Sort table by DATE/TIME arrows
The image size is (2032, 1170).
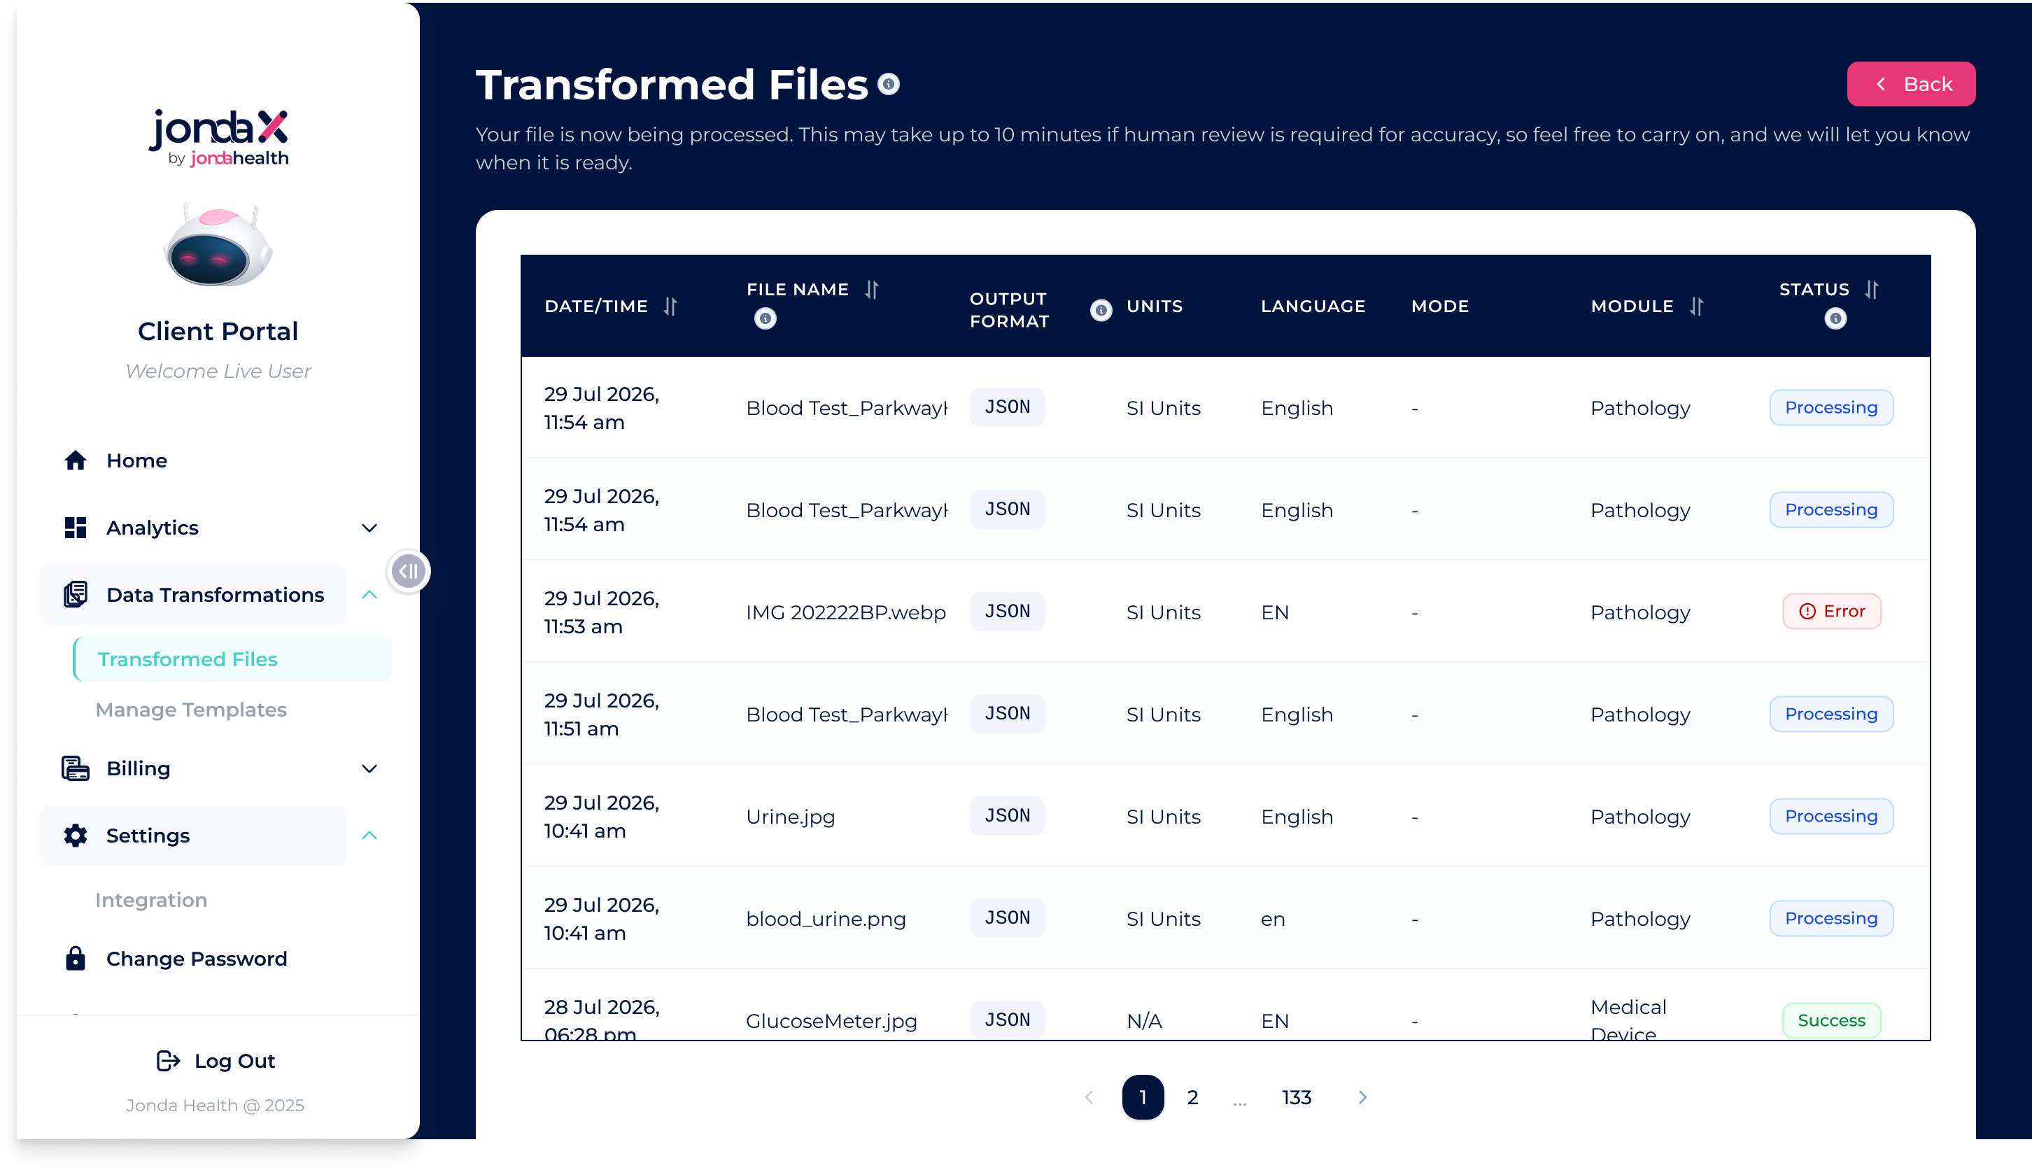(x=671, y=306)
